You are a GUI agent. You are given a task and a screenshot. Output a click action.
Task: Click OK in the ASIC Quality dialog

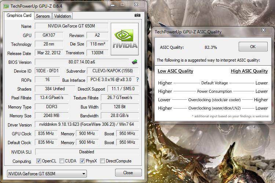click(253, 47)
